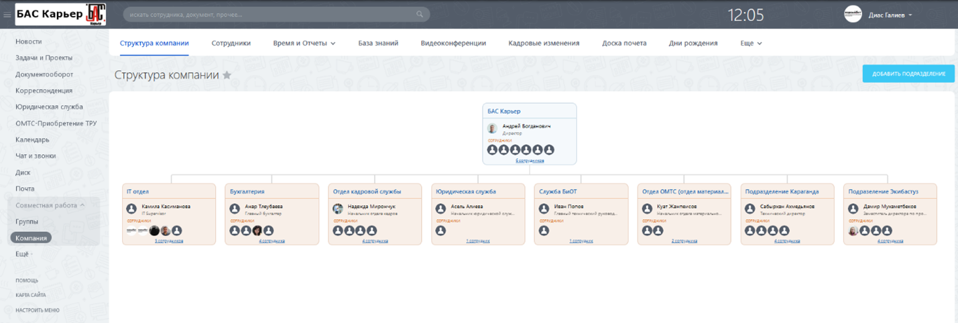Viewport: 958px width, 323px height.
Task: Click the Настроить меню link
Action: pyautogui.click(x=38, y=310)
